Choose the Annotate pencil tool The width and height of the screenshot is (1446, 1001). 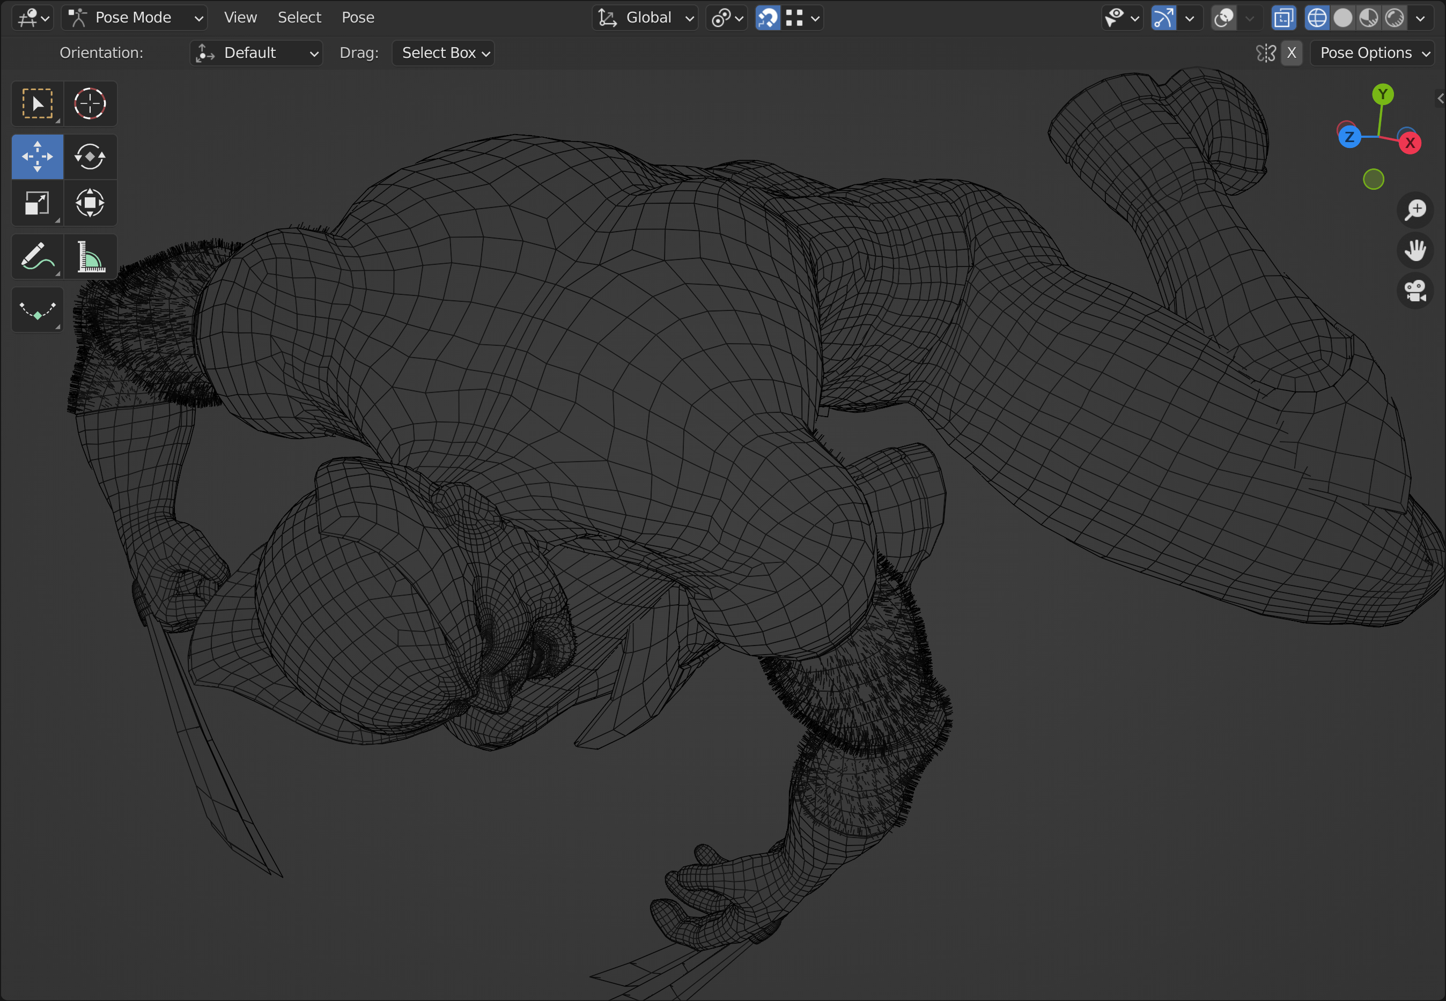(x=37, y=256)
